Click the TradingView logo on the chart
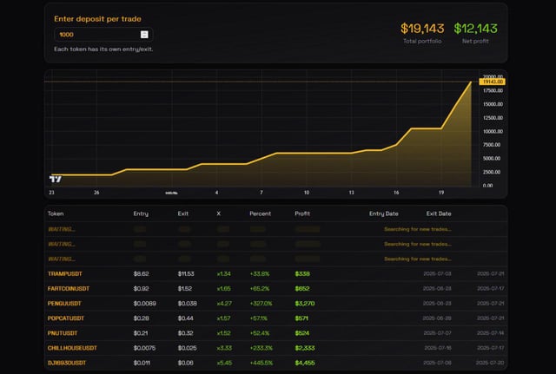Screen dimensions: 556x374 click(x=56, y=178)
